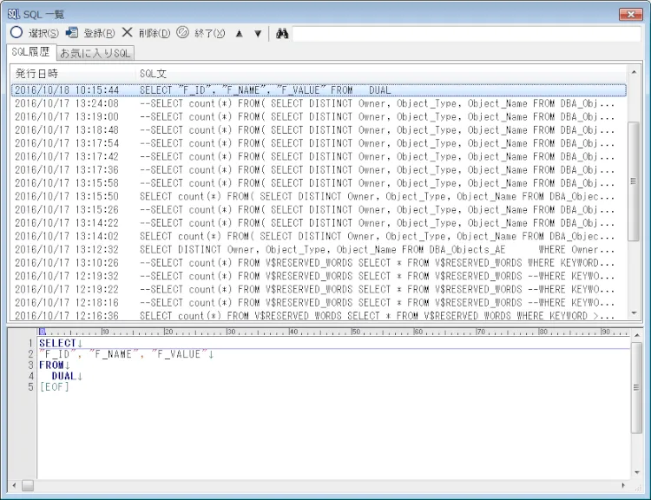Click the editor horizontal scroll-left arrow
Image resolution: width=651 pixels, height=500 pixels.
14,485
